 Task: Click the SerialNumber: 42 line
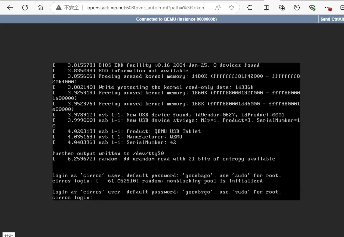coord(114,142)
